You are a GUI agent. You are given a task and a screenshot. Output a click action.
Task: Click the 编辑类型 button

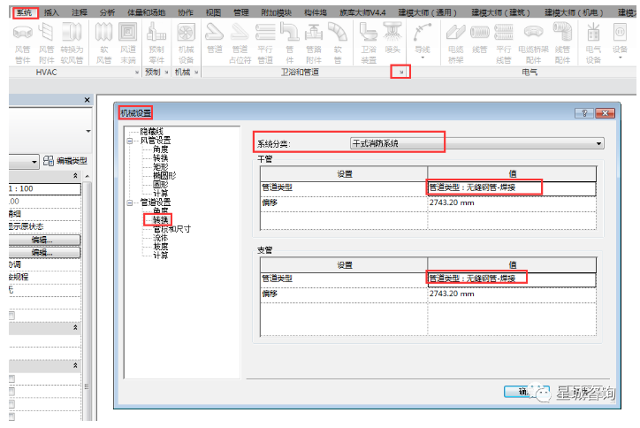coord(65,161)
